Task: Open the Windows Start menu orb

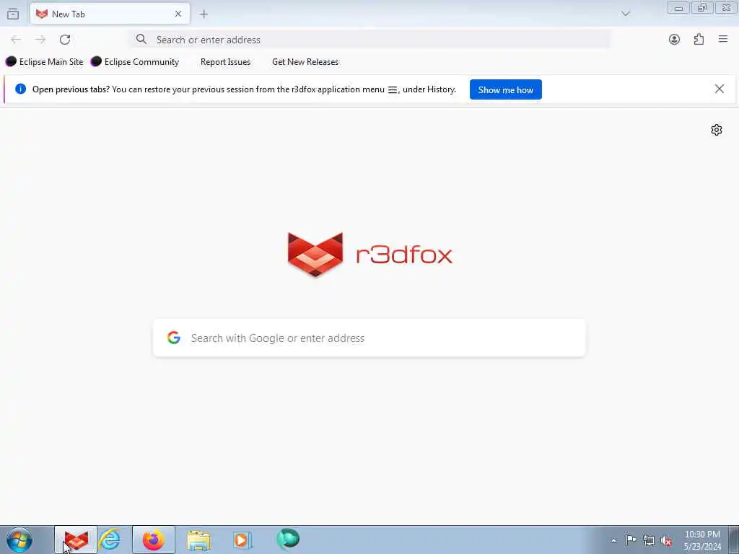Action: pyautogui.click(x=19, y=540)
